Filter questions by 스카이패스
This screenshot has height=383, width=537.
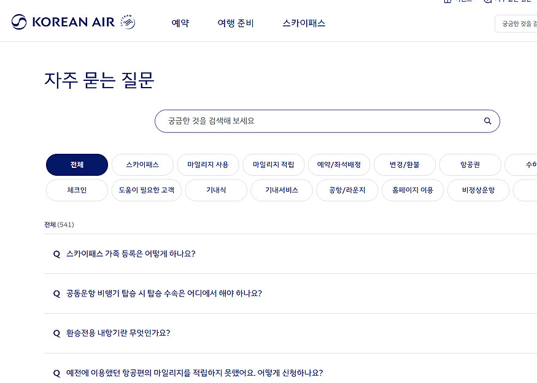142,165
